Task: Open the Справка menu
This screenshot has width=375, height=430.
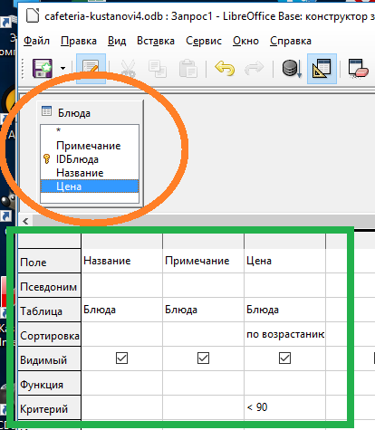Action: (x=291, y=41)
